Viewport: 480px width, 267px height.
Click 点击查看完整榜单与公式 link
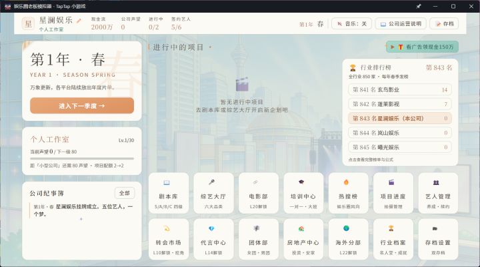coord(371,160)
